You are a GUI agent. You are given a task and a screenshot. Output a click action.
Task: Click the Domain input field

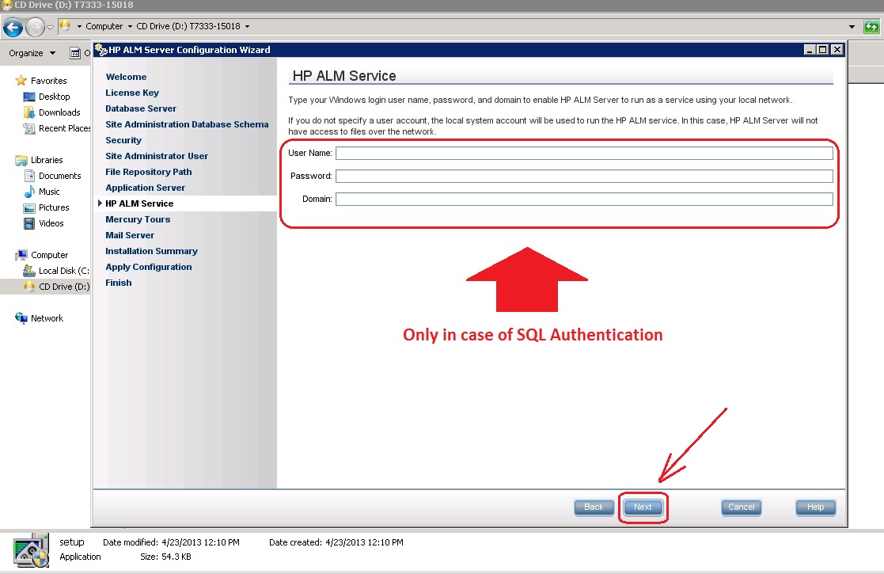(x=584, y=199)
